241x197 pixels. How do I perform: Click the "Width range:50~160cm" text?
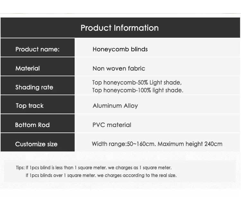coord(124,144)
